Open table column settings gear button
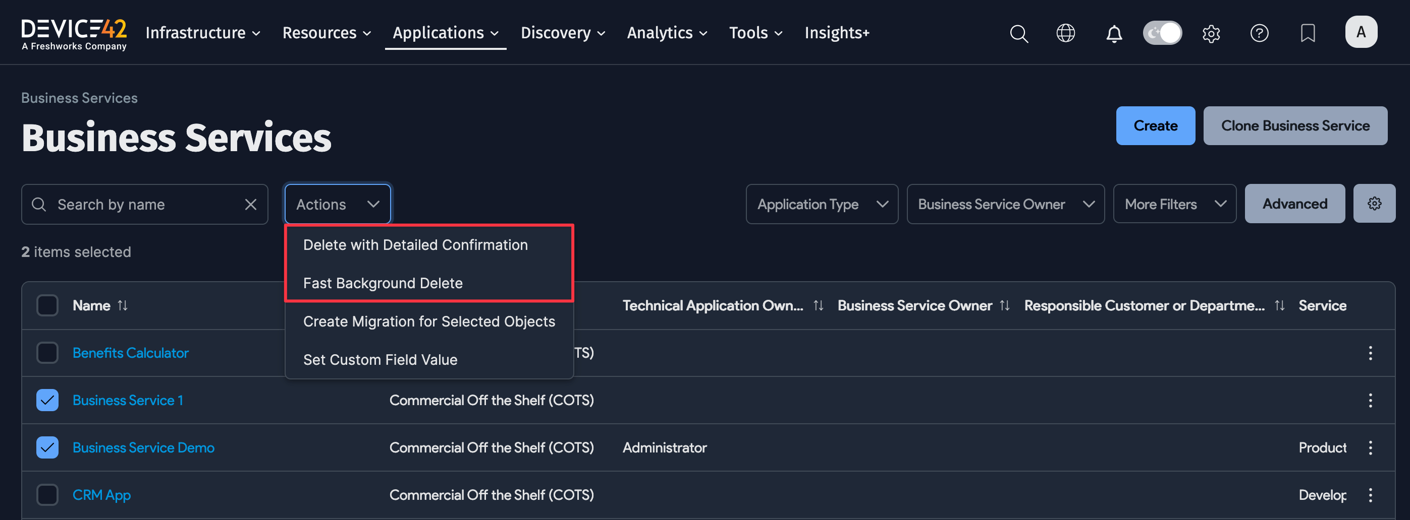1410x520 pixels. point(1373,204)
